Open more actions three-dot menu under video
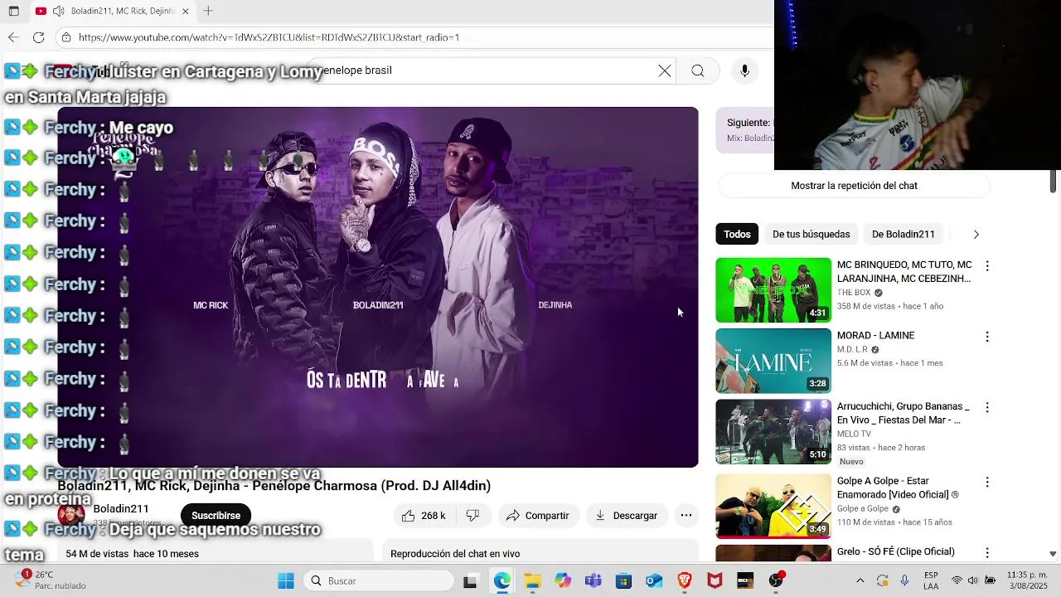This screenshot has height=597, width=1061. [686, 516]
